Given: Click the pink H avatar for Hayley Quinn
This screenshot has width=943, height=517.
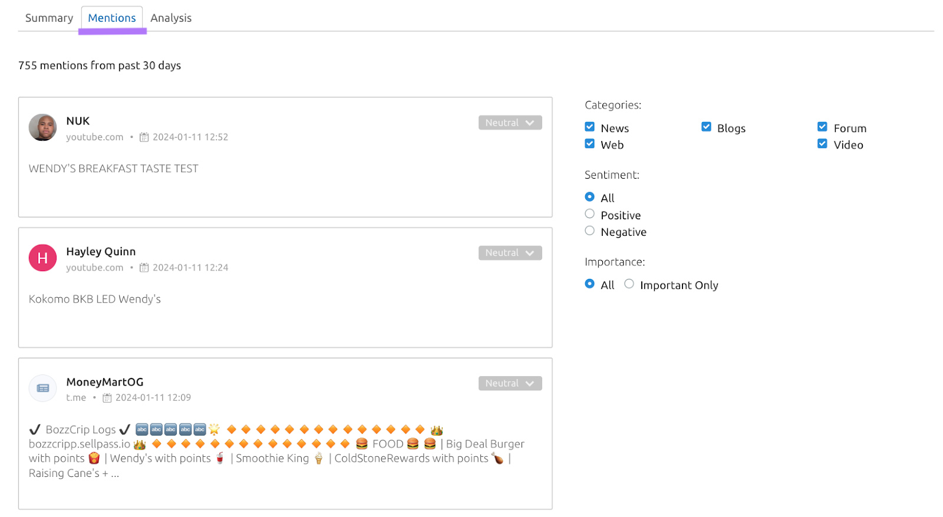Looking at the screenshot, I should pyautogui.click(x=42, y=258).
